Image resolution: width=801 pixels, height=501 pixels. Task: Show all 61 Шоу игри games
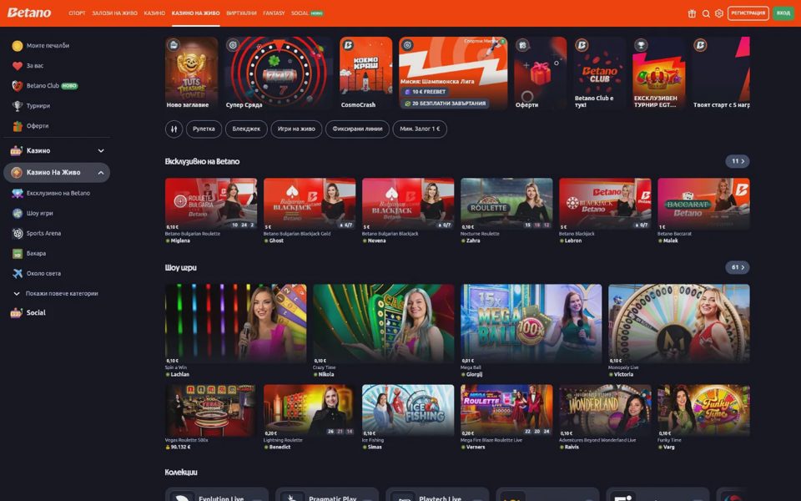737,267
